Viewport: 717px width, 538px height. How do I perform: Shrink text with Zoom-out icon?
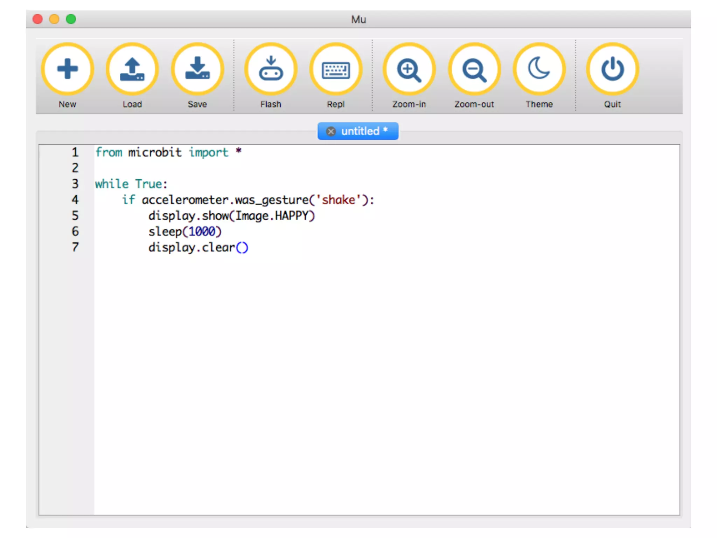[474, 69]
